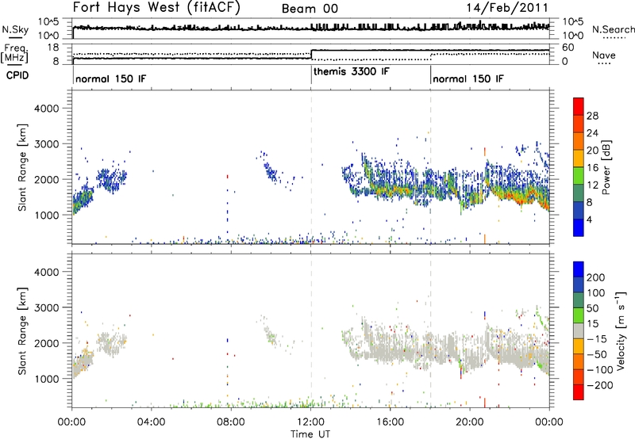This screenshot has width=635, height=439.
Task: Click the 'Velocity [m s-1]' colorbar label
Action: tap(620, 330)
